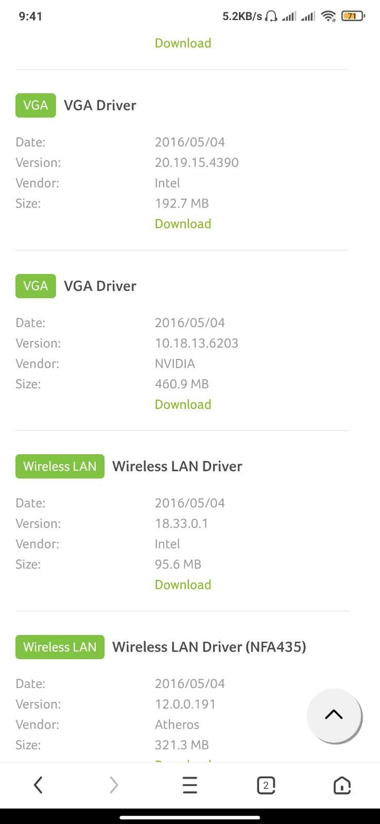Tap the first VGA Driver heading
This screenshot has height=824, width=380.
click(100, 105)
